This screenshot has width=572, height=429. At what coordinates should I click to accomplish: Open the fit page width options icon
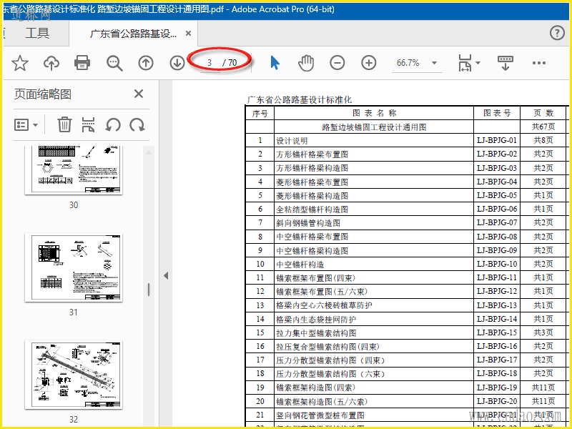pyautogui.click(x=465, y=63)
